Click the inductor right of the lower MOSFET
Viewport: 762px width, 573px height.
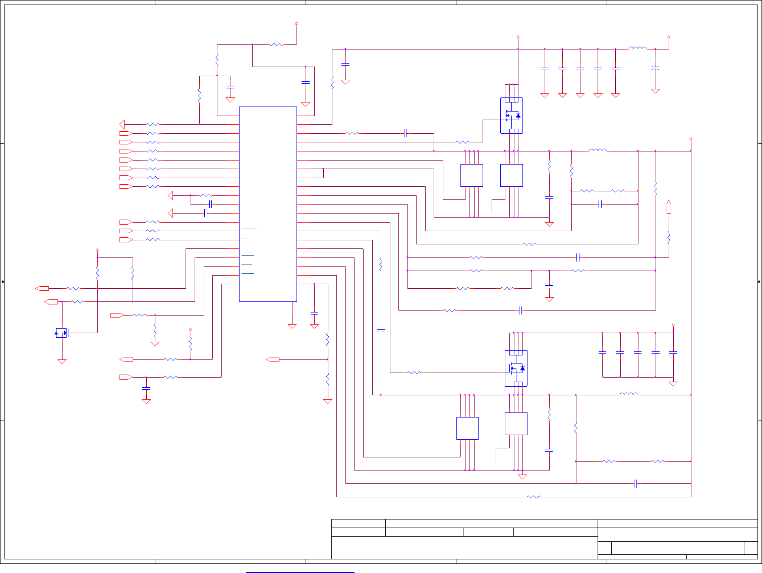(628, 394)
